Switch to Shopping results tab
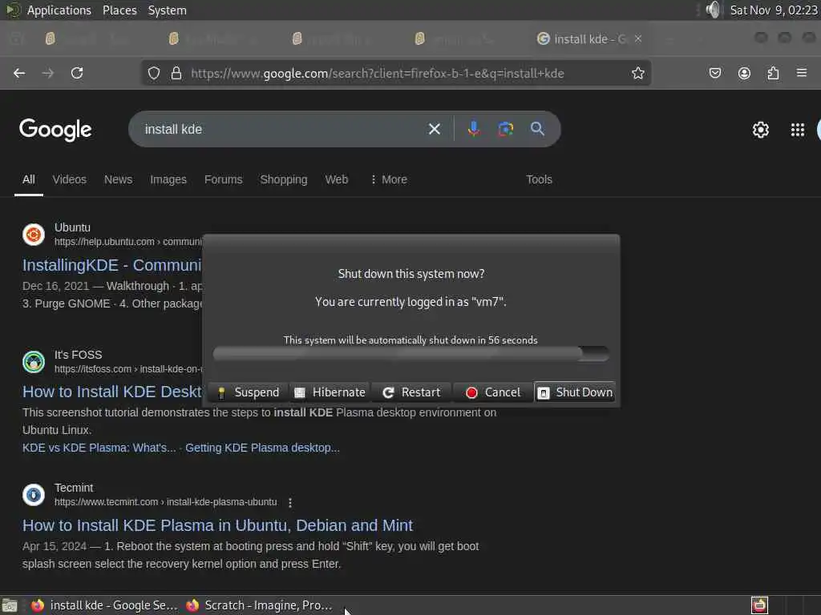This screenshot has height=615, width=821. point(284,179)
